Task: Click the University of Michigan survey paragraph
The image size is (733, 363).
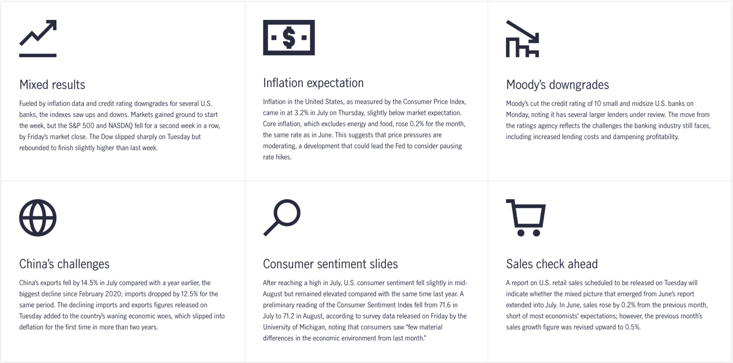Action: point(365,310)
